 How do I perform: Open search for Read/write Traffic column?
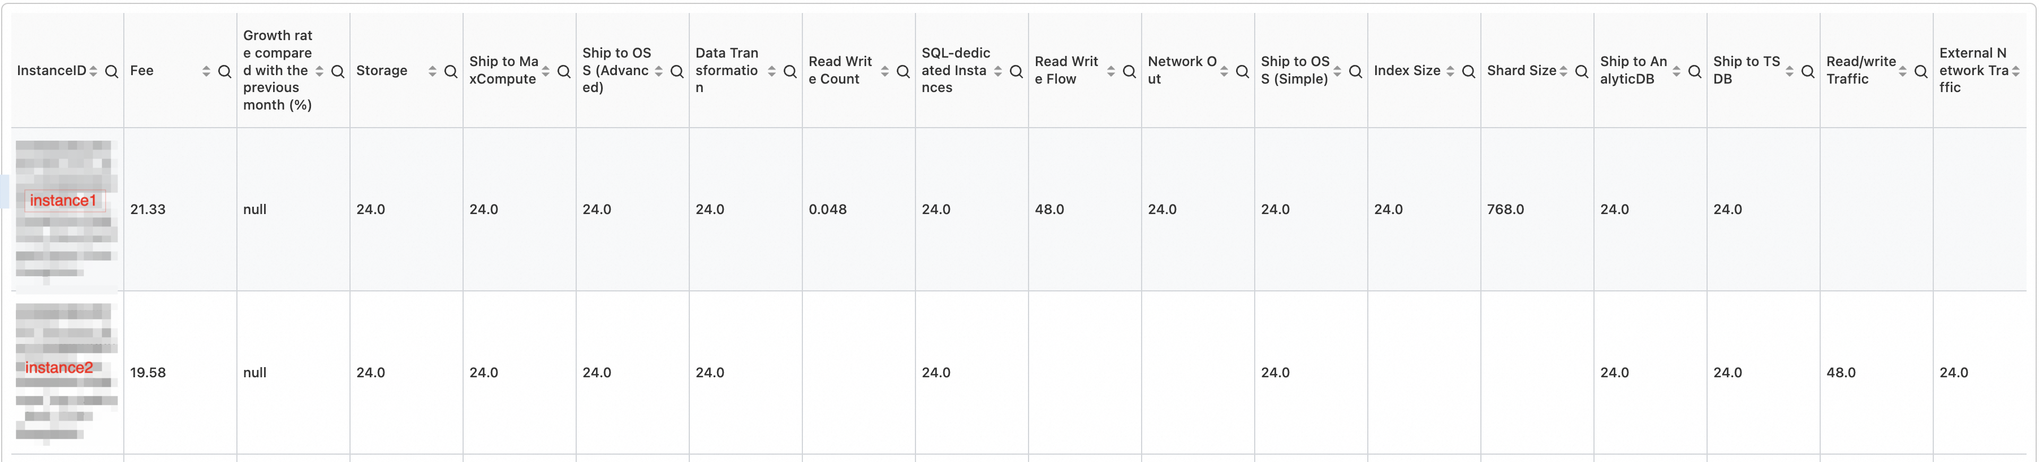(x=1921, y=71)
